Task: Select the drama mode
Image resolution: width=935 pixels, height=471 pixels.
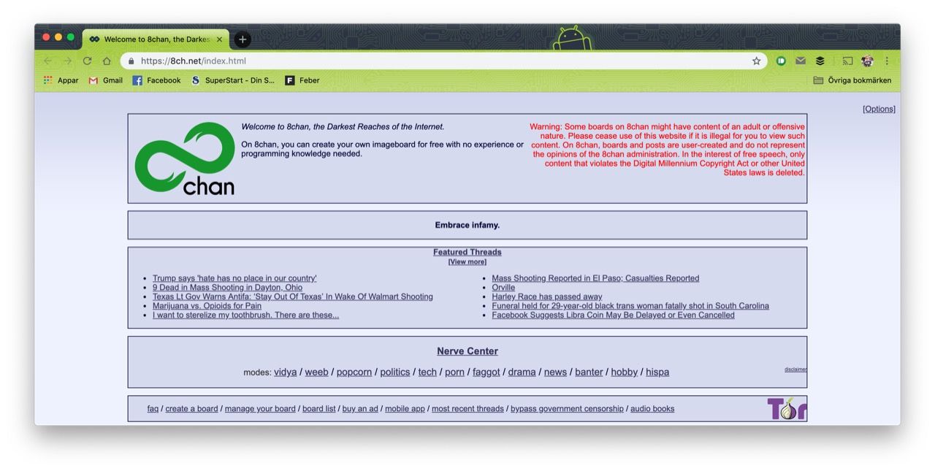Action: point(522,372)
